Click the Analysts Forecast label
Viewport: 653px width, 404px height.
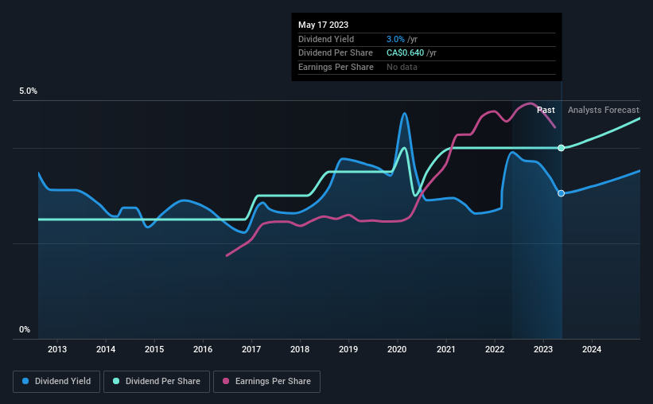tap(604, 110)
